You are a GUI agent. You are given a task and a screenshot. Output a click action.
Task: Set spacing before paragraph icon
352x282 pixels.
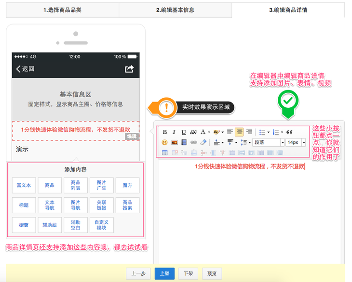(217, 142)
